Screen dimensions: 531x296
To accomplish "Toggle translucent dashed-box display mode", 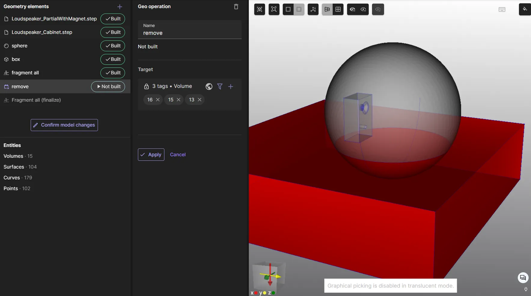I will point(299,9).
